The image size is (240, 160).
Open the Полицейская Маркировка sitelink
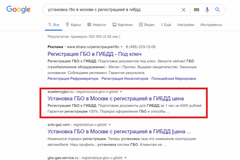[x=174, y=79]
